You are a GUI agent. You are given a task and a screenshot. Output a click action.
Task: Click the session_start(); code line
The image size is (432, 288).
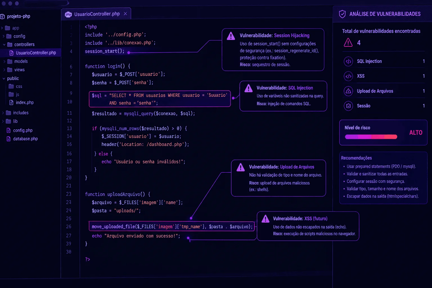[x=105, y=51]
